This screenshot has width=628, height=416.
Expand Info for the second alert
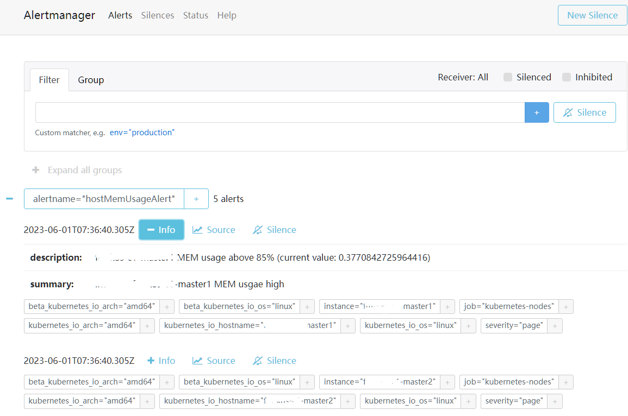coord(161,361)
